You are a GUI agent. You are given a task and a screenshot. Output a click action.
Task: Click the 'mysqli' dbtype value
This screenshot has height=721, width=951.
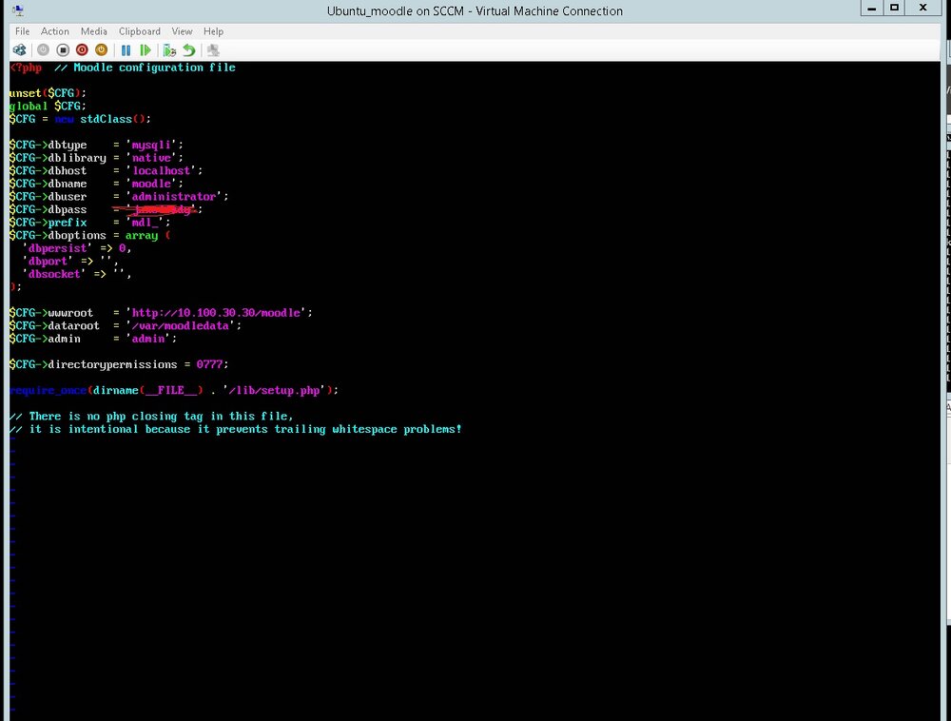point(151,145)
